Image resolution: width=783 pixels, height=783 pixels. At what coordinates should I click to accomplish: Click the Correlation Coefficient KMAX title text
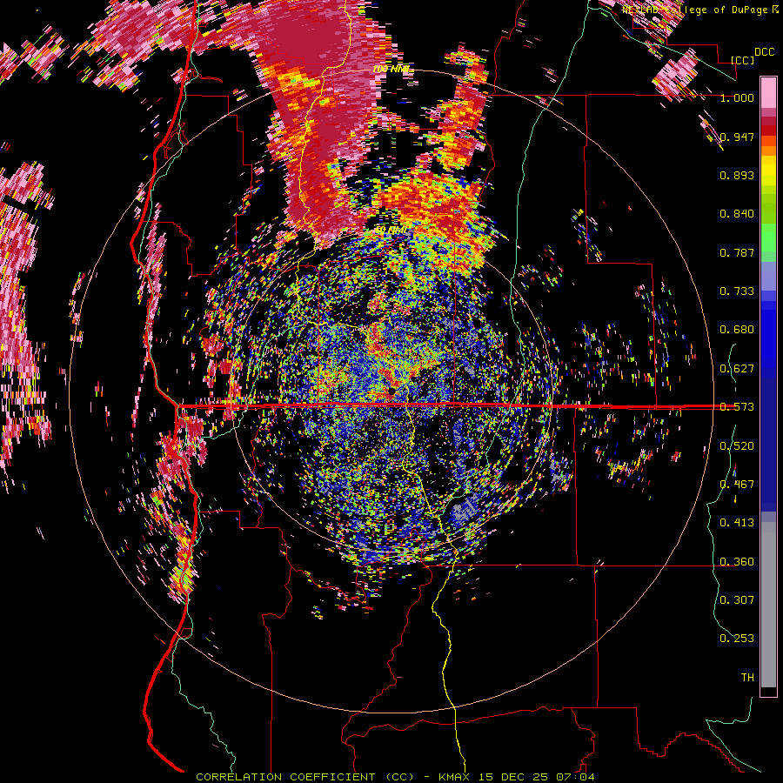395,777
